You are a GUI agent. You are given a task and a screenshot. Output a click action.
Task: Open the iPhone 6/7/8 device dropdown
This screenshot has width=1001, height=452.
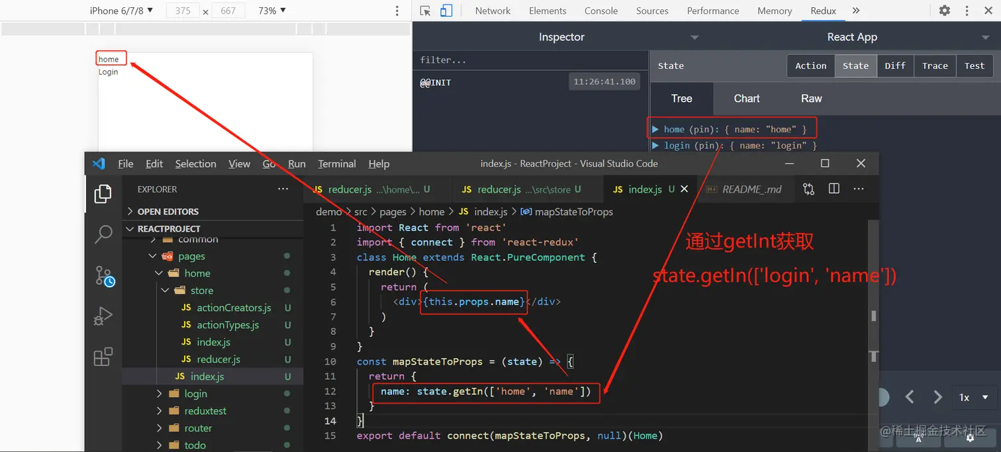coord(121,11)
